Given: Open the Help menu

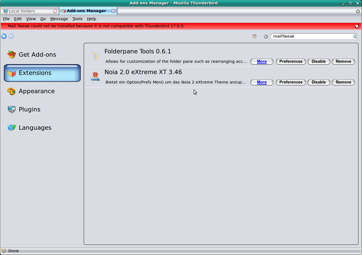Looking at the screenshot, I should pyautogui.click(x=92, y=19).
